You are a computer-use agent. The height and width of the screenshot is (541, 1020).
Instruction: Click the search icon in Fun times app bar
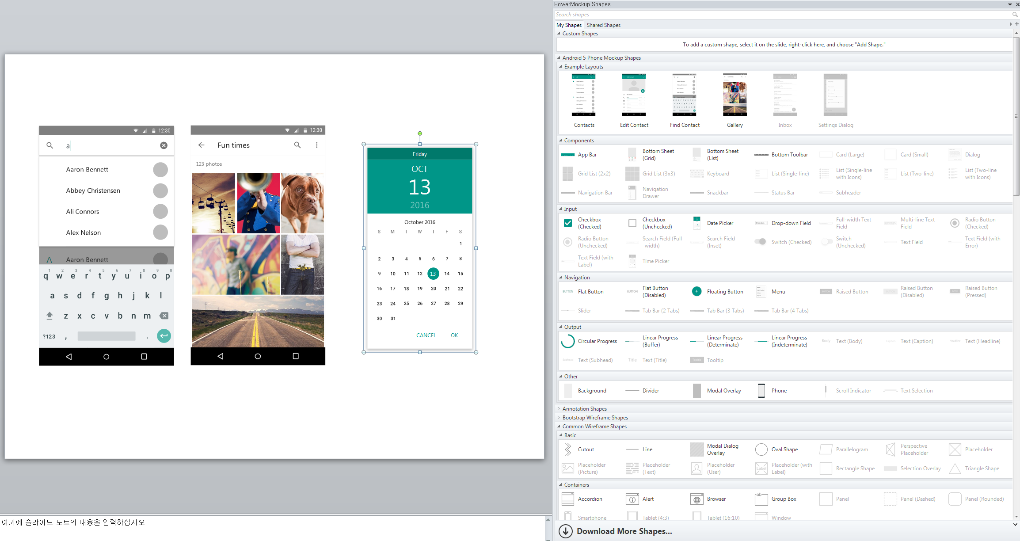coord(297,145)
